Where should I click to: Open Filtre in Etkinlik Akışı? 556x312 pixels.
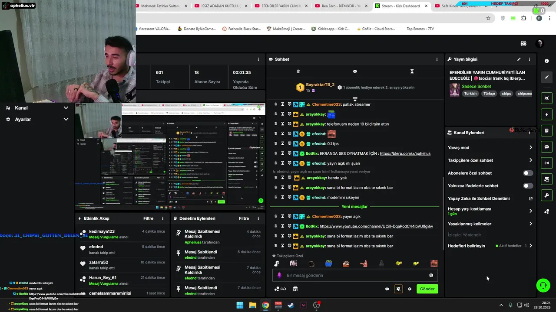pyautogui.click(x=148, y=218)
